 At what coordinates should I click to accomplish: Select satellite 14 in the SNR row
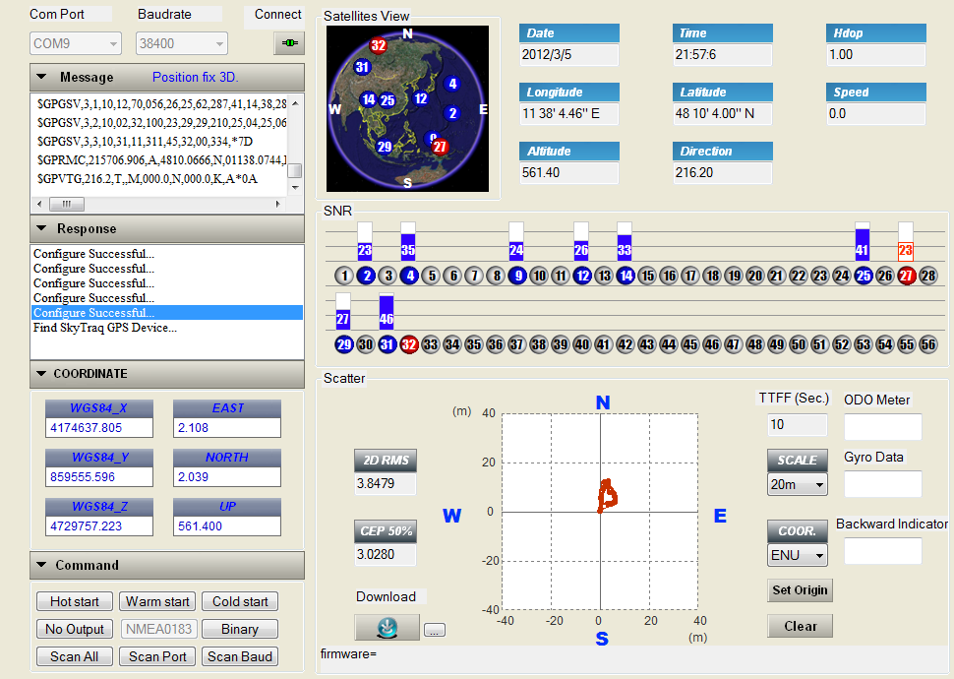coord(626,276)
